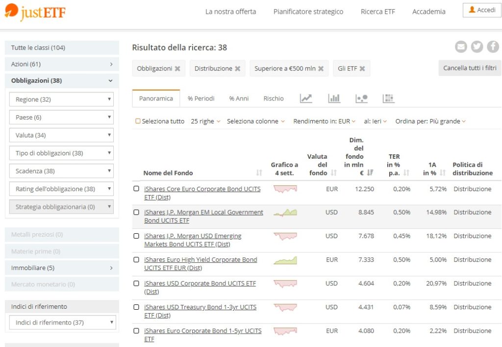
Task: Remove the Obbligazioni filter tag
Action: (x=177, y=69)
